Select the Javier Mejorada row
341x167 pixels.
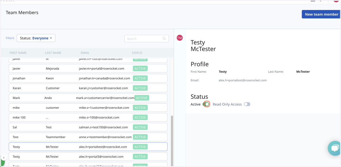(x=88, y=69)
